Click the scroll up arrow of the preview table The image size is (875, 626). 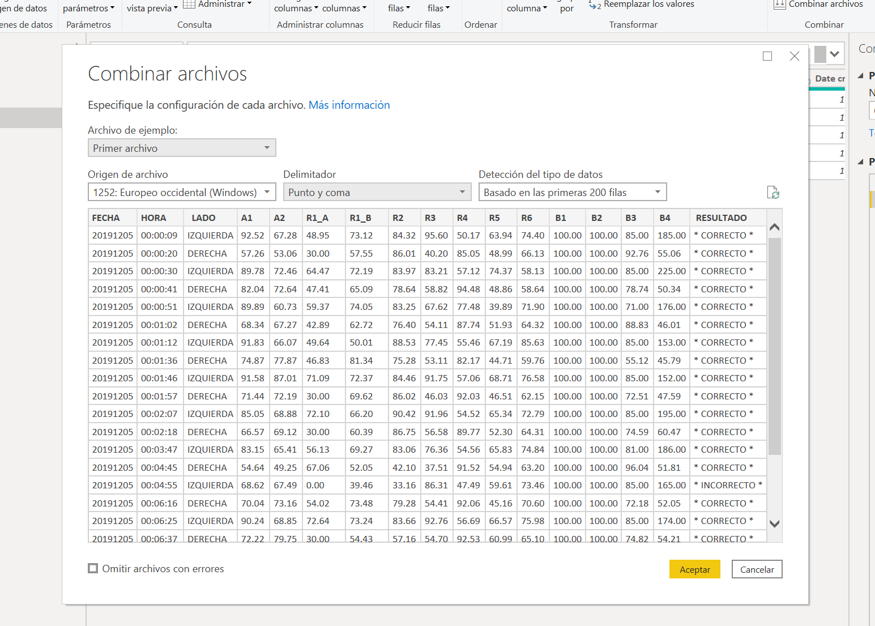(x=775, y=227)
